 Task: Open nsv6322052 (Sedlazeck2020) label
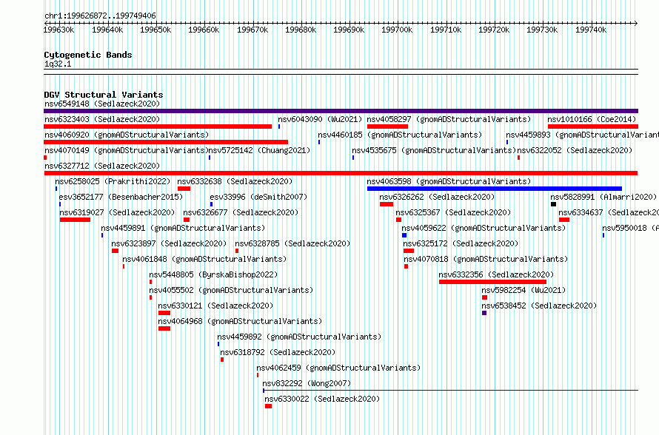point(575,150)
